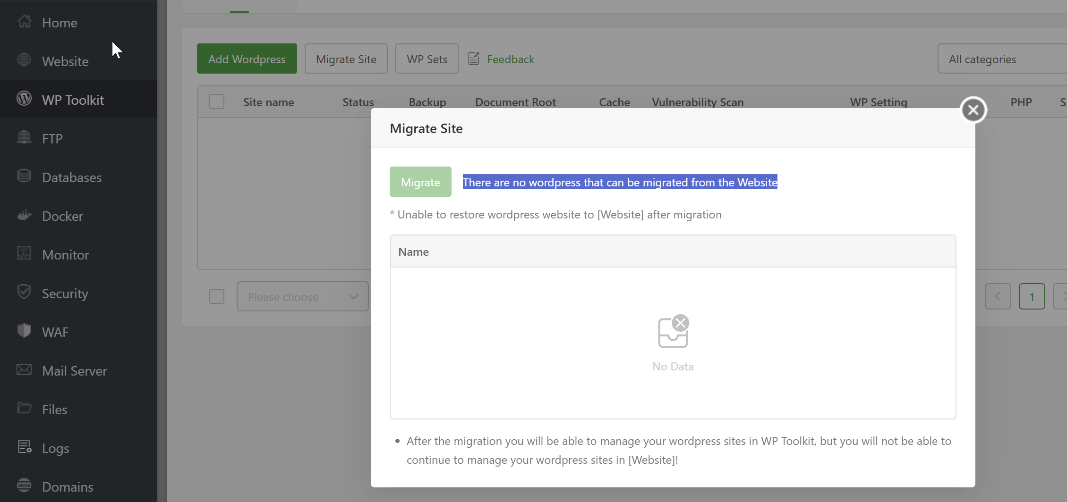This screenshot has width=1067, height=502.
Task: Toggle the select-all checkbox in table header
Action: [217, 102]
